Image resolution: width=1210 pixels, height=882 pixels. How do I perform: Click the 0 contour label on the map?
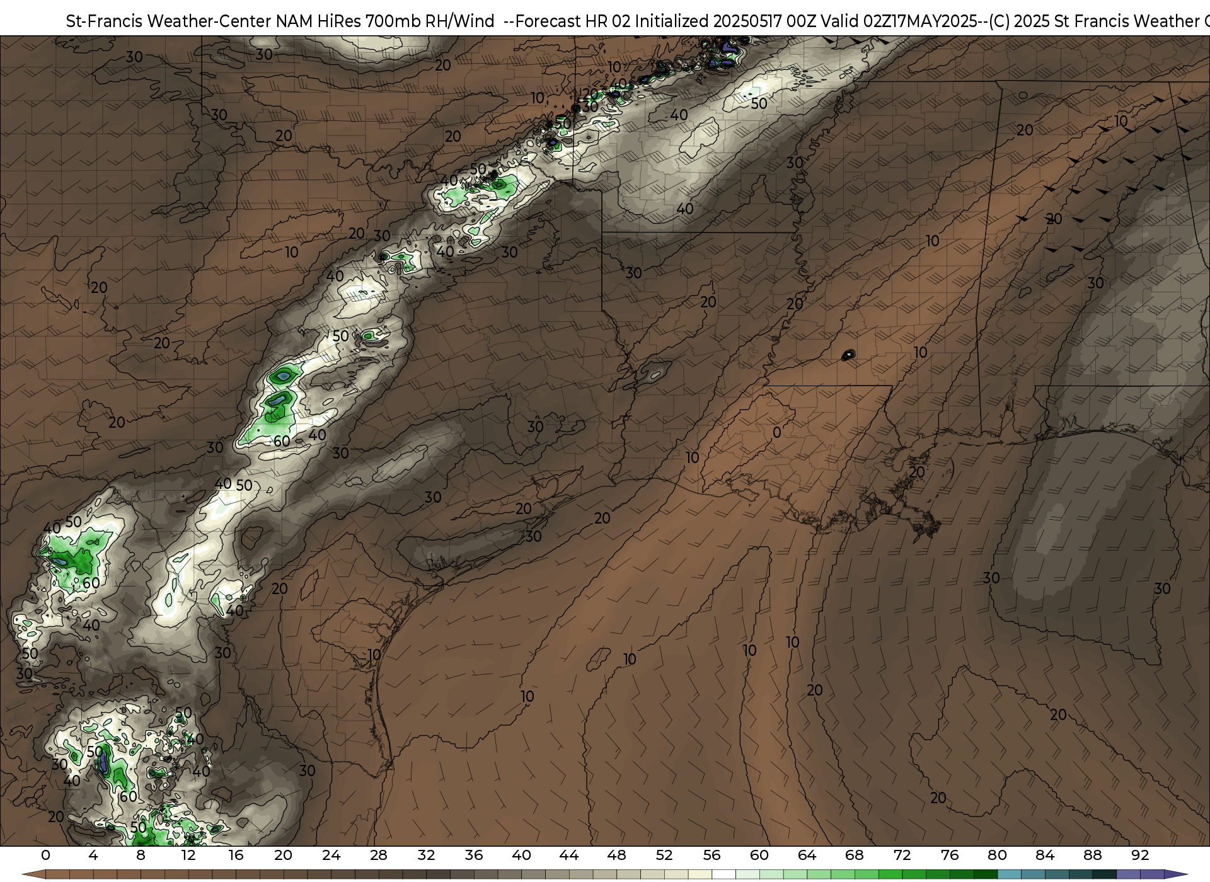(x=777, y=433)
